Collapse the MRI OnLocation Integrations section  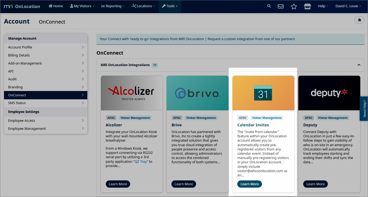[x=359, y=65]
